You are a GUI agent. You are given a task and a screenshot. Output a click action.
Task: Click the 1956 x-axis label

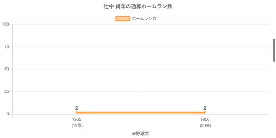[205, 119]
